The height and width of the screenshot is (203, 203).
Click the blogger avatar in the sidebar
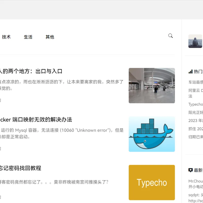[195, 41]
